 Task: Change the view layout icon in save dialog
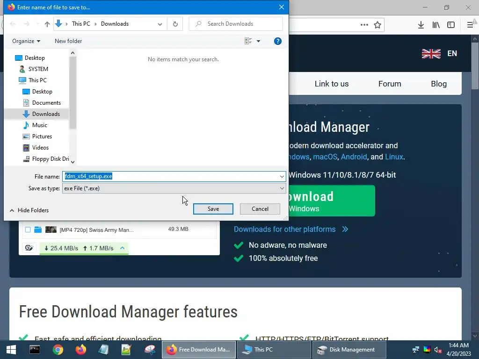pyautogui.click(x=248, y=41)
